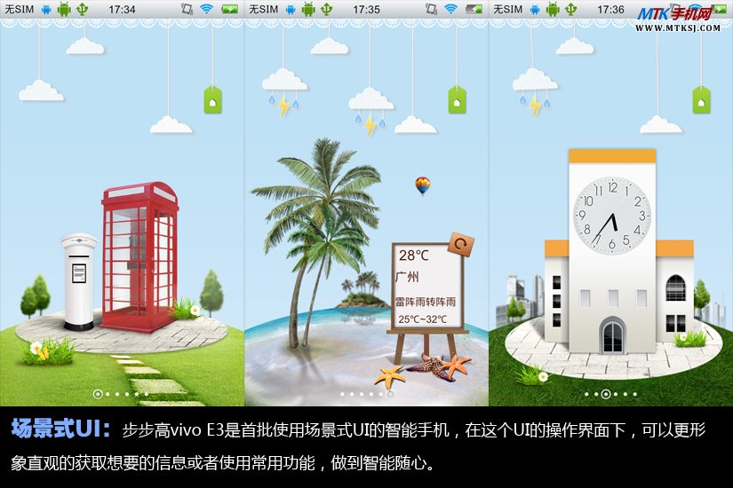
Task: Tap the colorful hot air balloon
Action: tap(423, 185)
